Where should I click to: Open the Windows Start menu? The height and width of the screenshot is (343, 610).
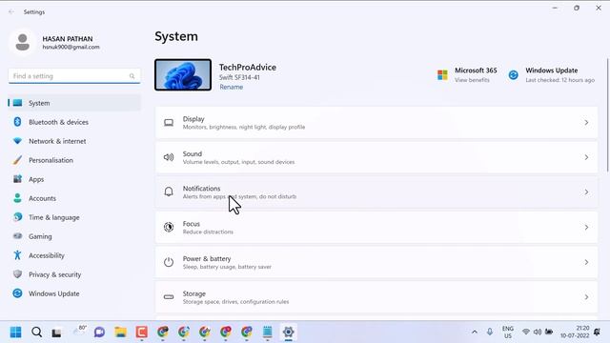point(15,333)
